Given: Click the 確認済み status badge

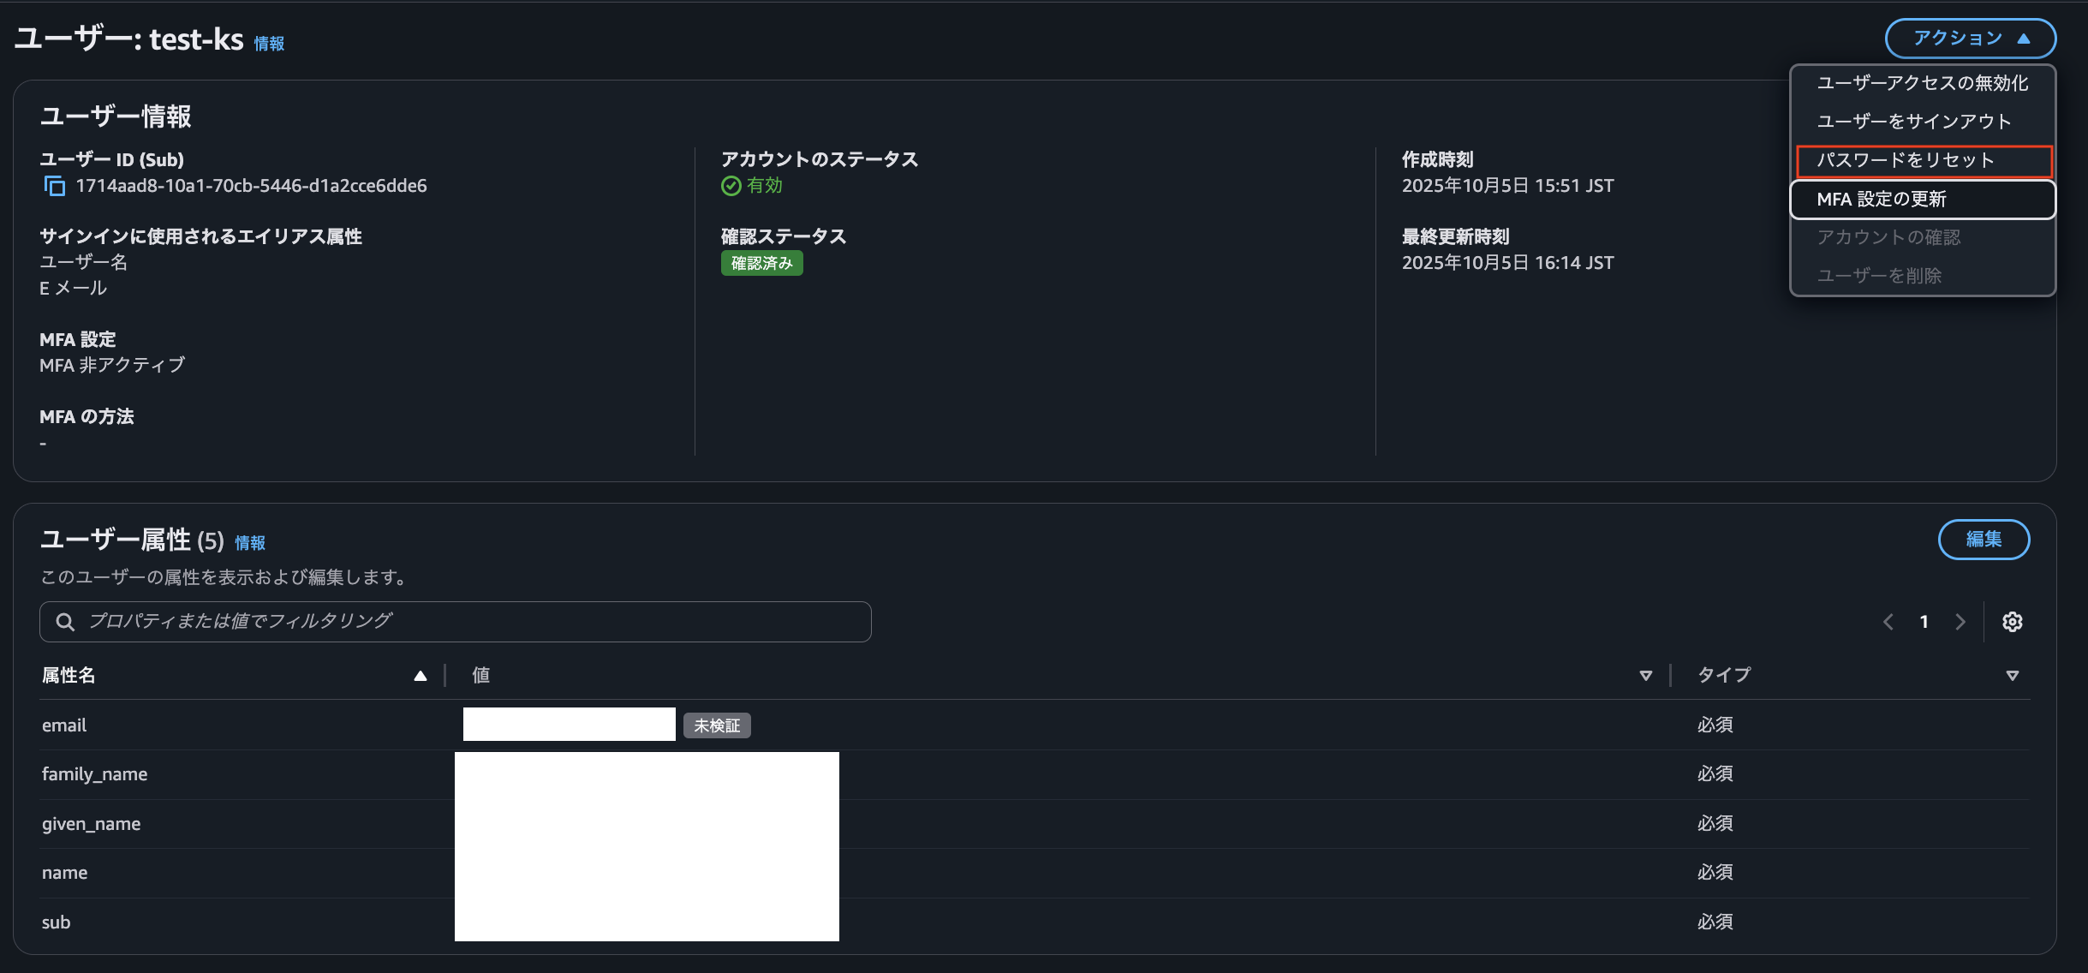Looking at the screenshot, I should [761, 264].
